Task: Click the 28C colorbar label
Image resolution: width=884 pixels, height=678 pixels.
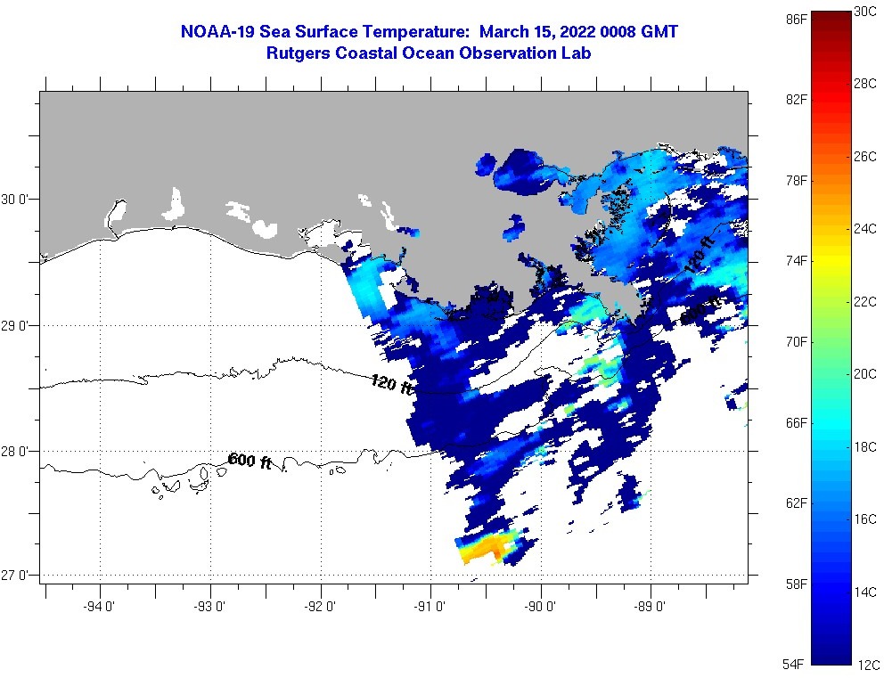Action: pos(865,84)
